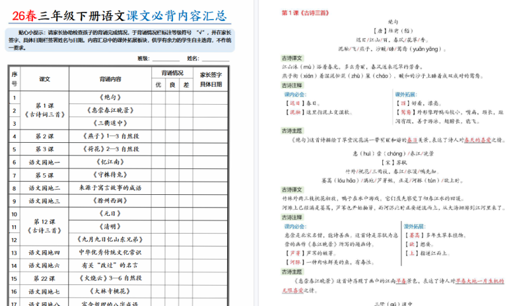Select the 家长签字具体日期 header cell
The width and height of the screenshot is (509, 306).
pyautogui.click(x=211, y=79)
